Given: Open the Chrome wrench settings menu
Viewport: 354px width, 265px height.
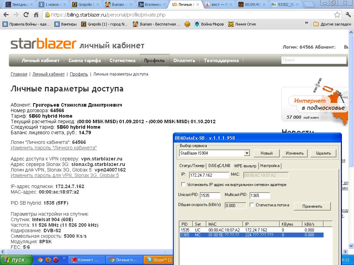Looking at the screenshot, I should point(348,15).
